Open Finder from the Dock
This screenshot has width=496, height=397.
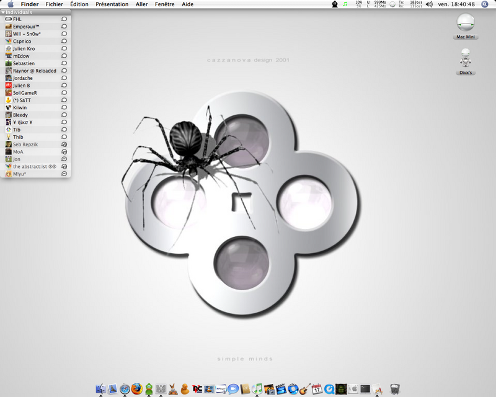pyautogui.click(x=101, y=389)
